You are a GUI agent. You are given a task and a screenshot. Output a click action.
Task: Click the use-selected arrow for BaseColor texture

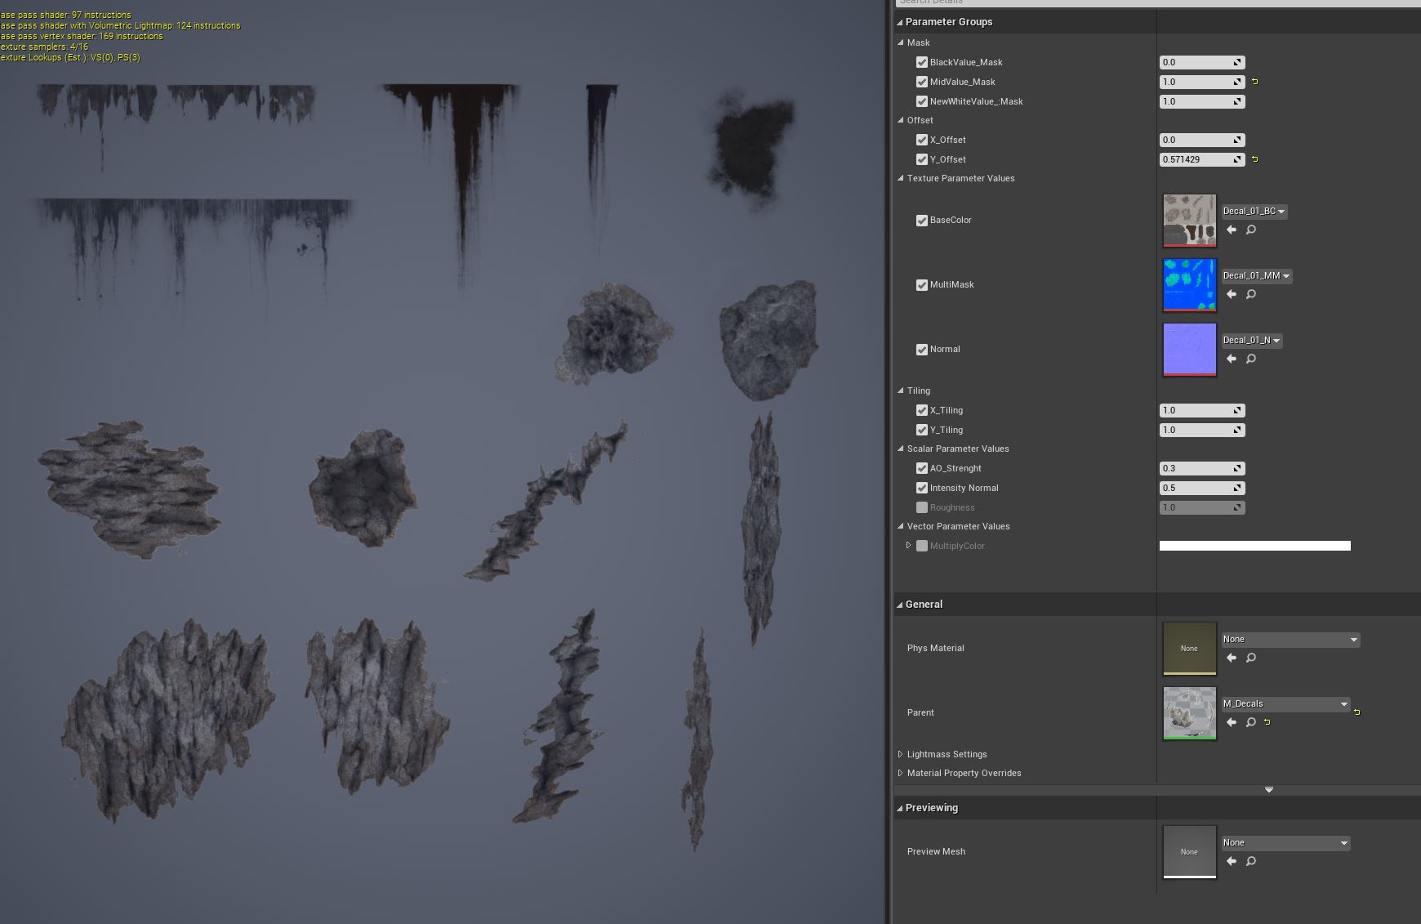(1232, 230)
